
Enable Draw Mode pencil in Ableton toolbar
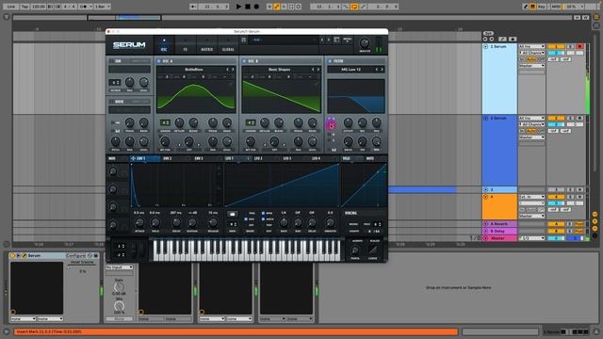[526, 7]
